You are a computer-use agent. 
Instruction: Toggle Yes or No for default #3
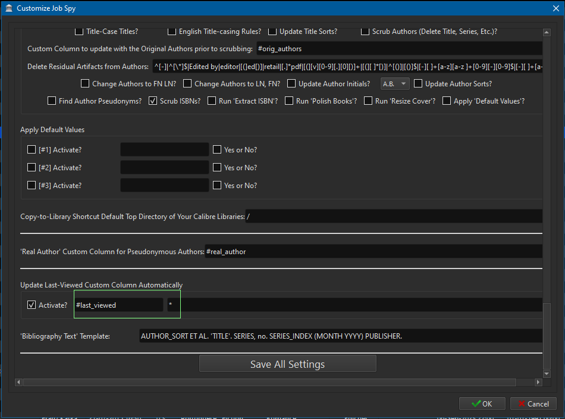(x=217, y=185)
